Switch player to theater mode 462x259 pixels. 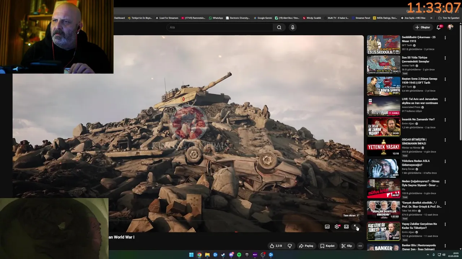pos(346,227)
